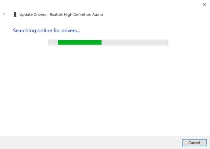Click the far left end of progress bar
This screenshot has height=149, width=210.
49,42
